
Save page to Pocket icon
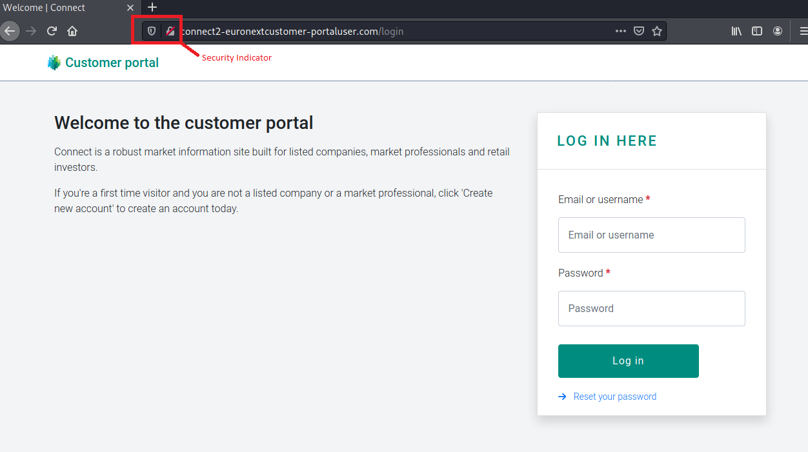pos(639,31)
